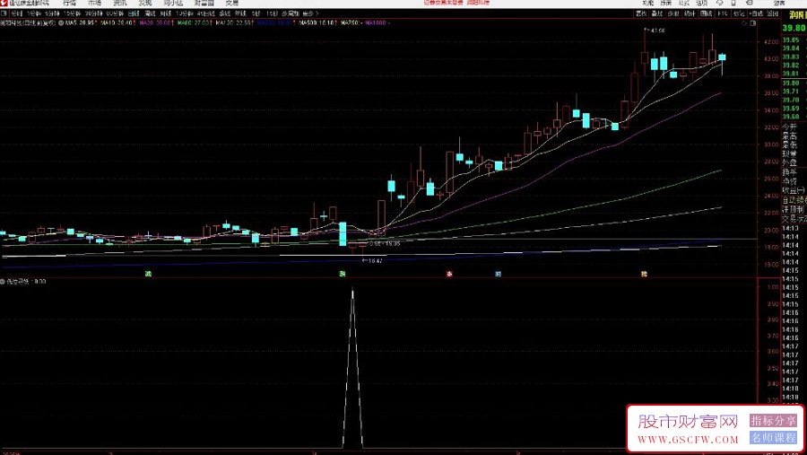Click the MA500 18.18 indicator label
The height and width of the screenshot is (455, 807).
pos(318,23)
